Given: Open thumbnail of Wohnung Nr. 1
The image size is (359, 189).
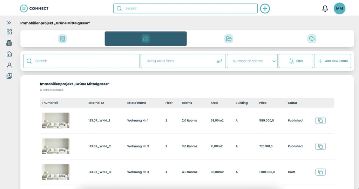Looking at the screenshot, I should 56,121.
